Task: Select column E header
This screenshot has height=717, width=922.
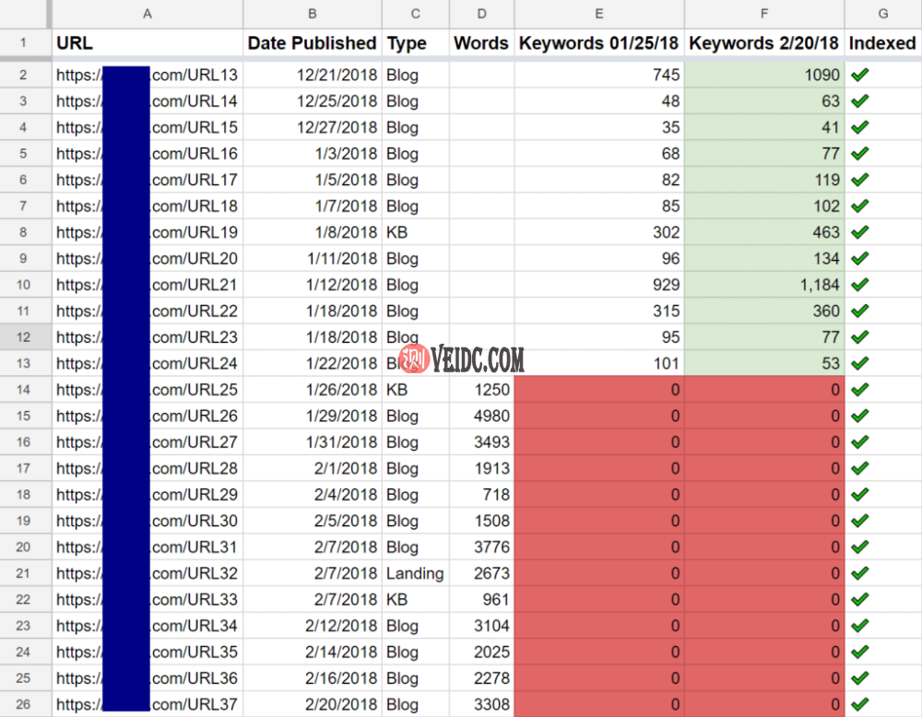Action: [x=599, y=14]
